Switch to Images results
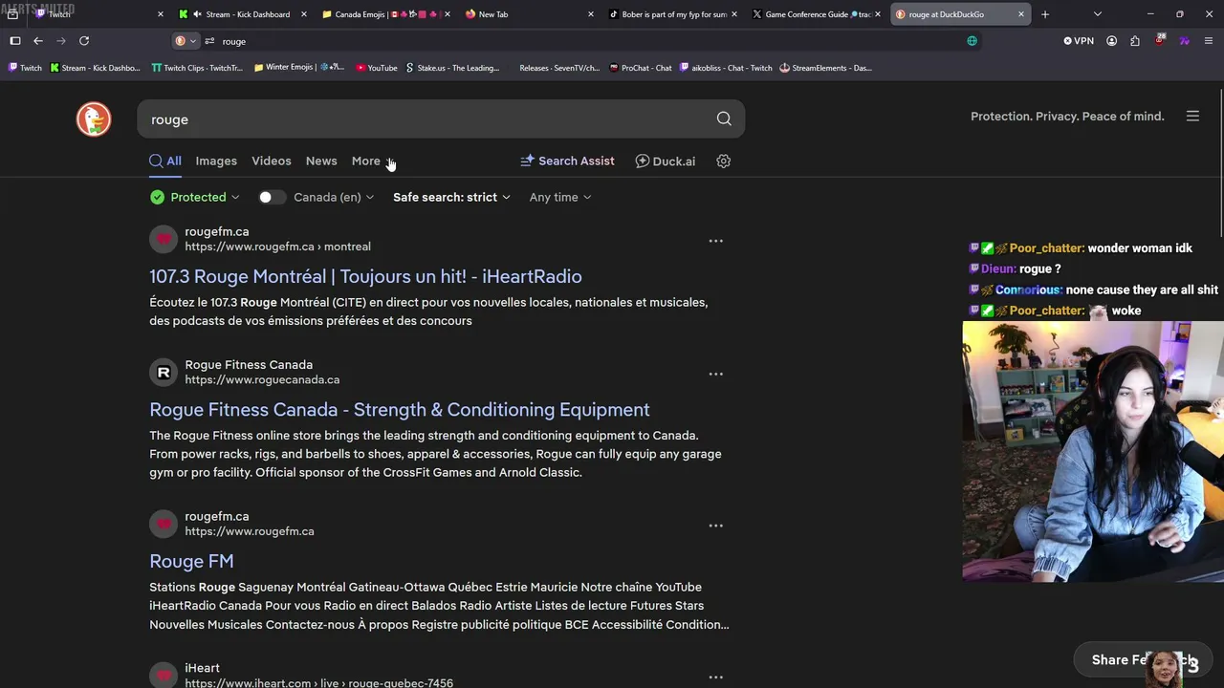The width and height of the screenshot is (1224, 688). (216, 161)
